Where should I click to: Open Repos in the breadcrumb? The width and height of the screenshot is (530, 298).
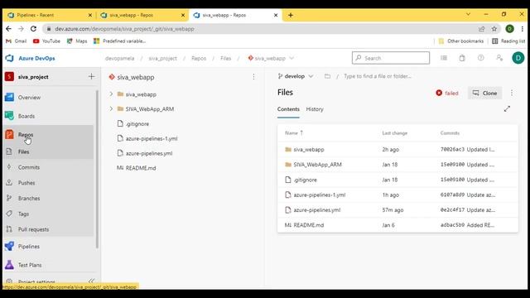coord(199,58)
